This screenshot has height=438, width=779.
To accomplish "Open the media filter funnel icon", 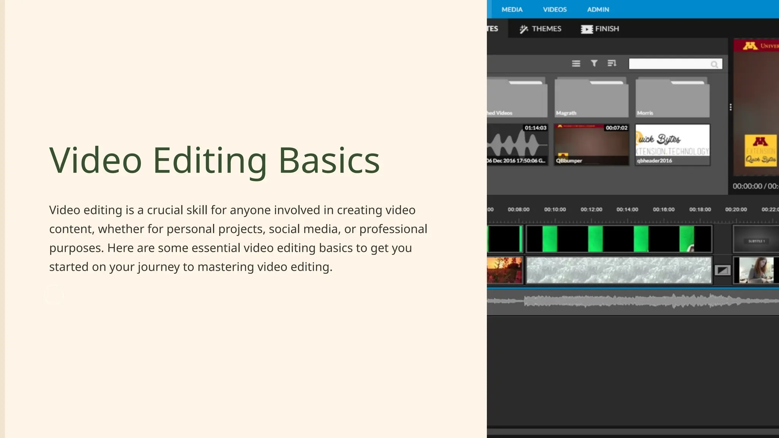I will tap(594, 63).
